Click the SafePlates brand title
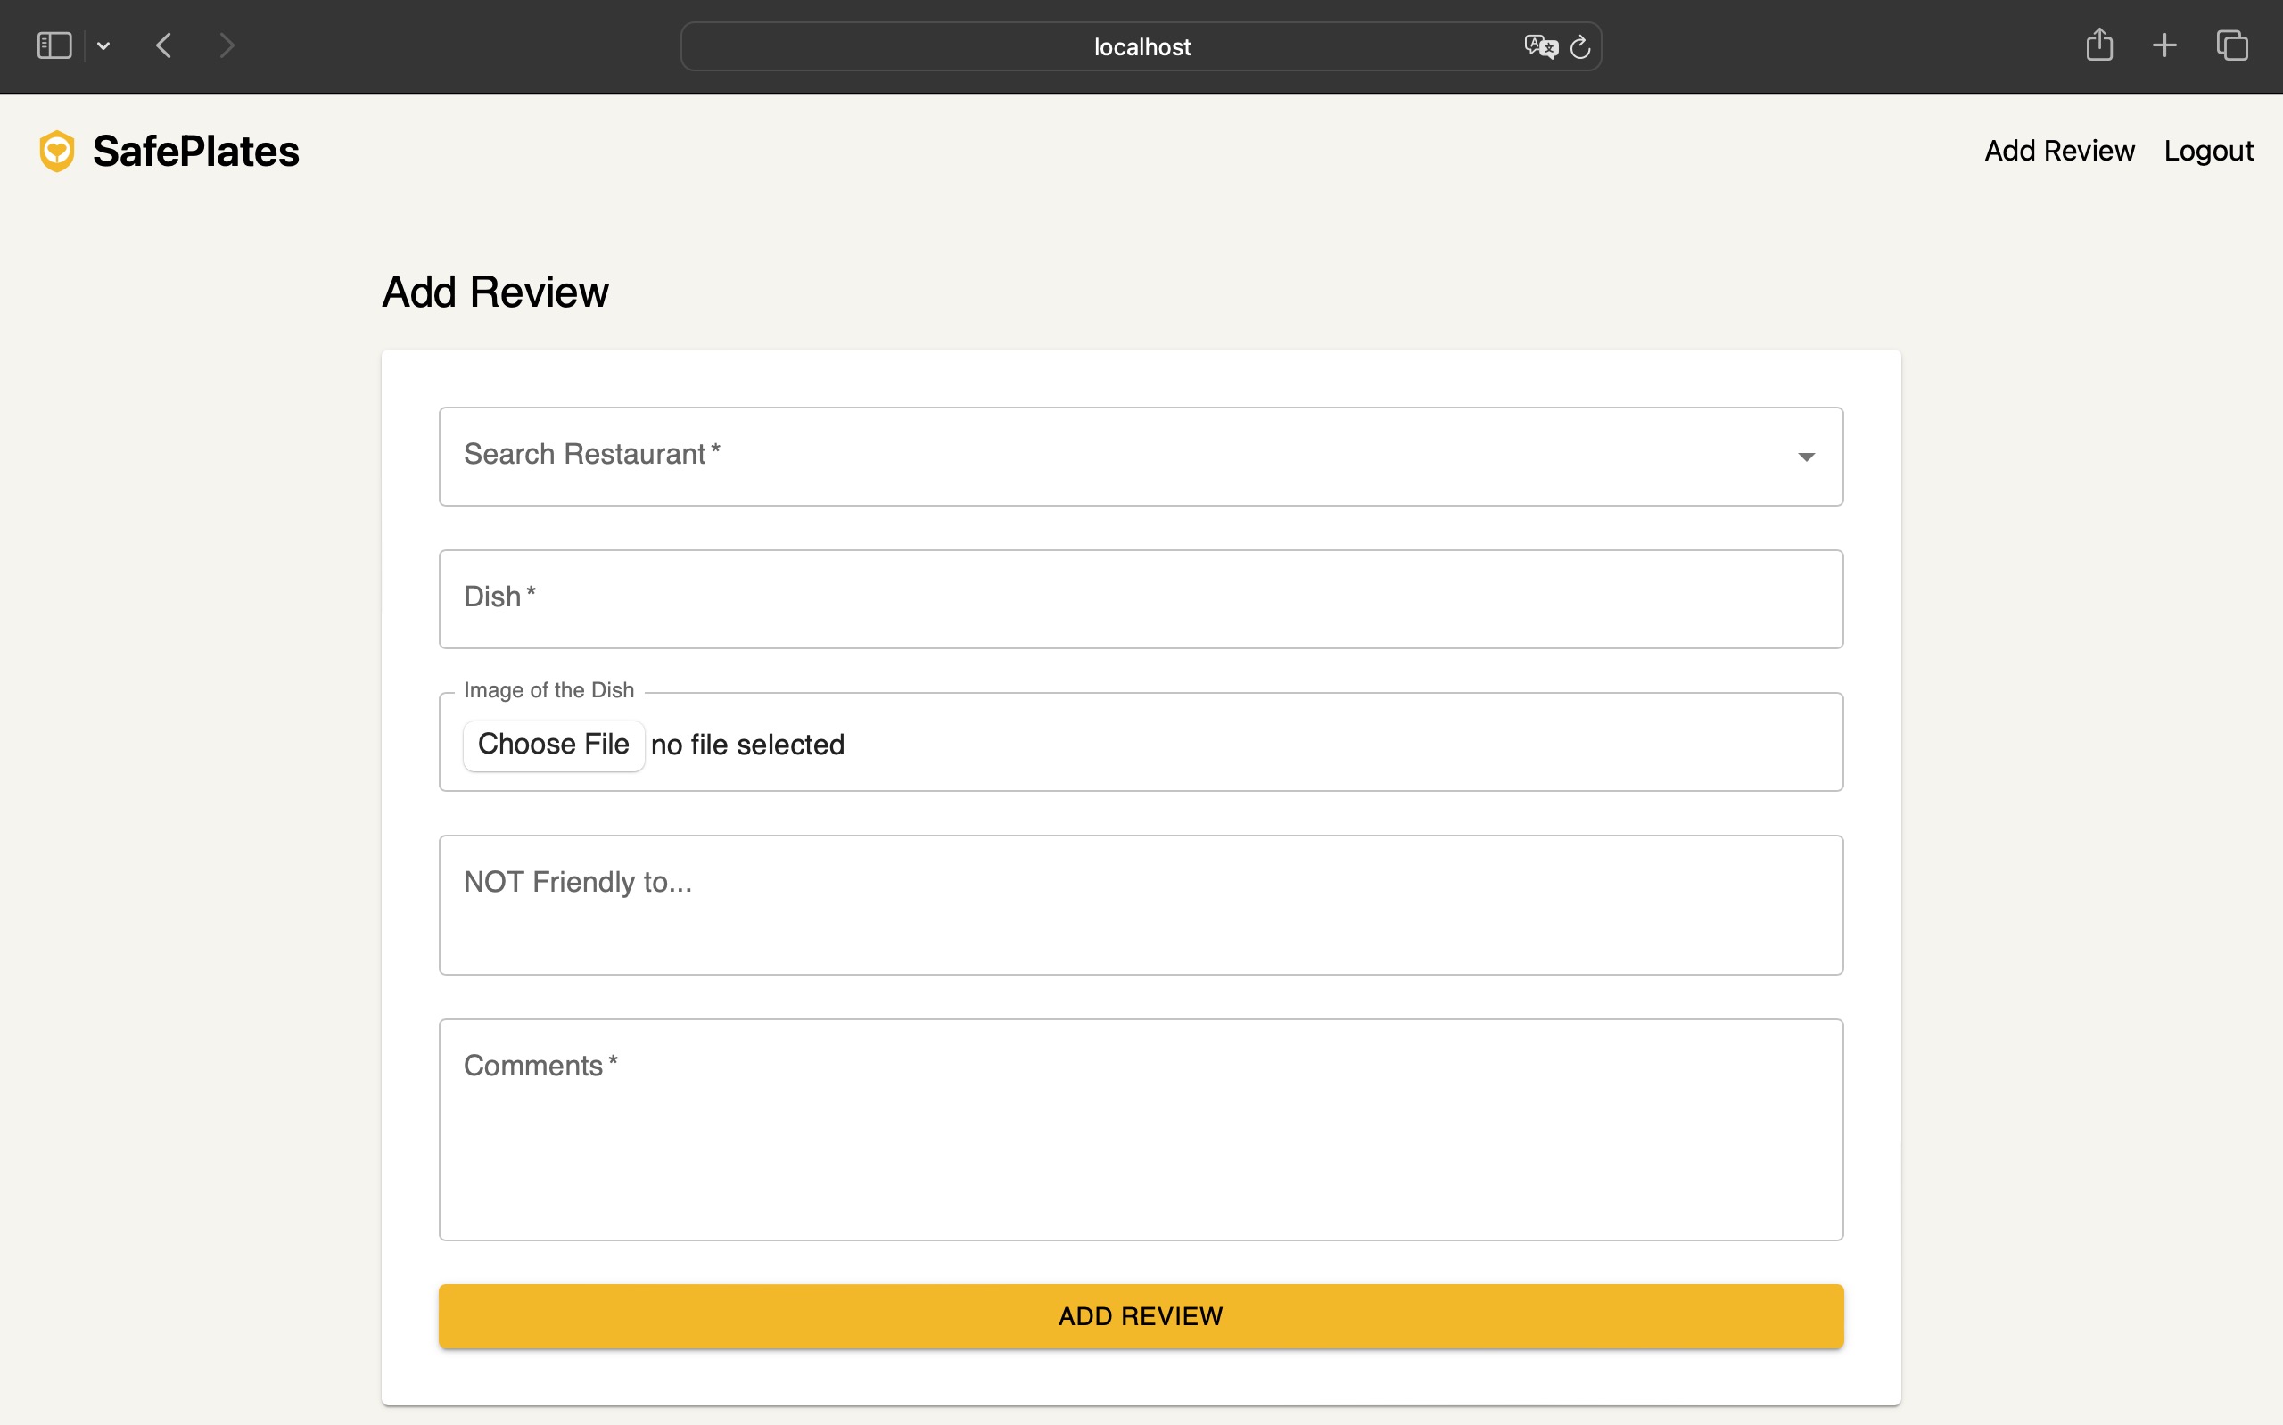The image size is (2283, 1425). click(x=196, y=151)
